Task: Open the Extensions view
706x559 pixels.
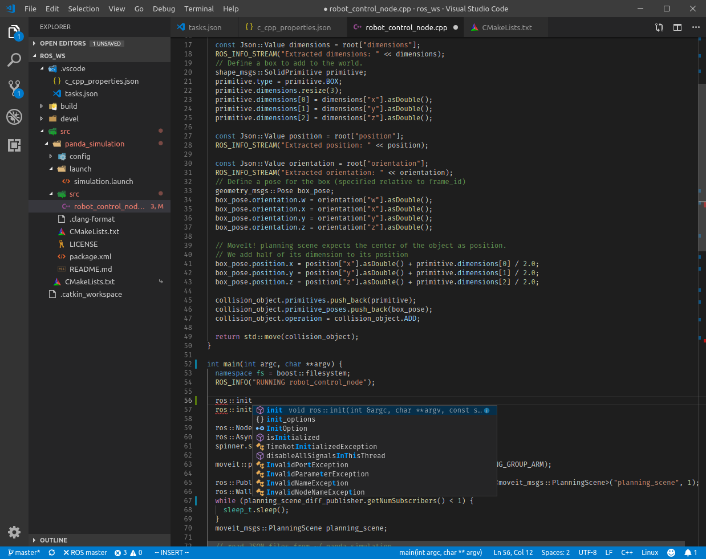Action: [14, 145]
